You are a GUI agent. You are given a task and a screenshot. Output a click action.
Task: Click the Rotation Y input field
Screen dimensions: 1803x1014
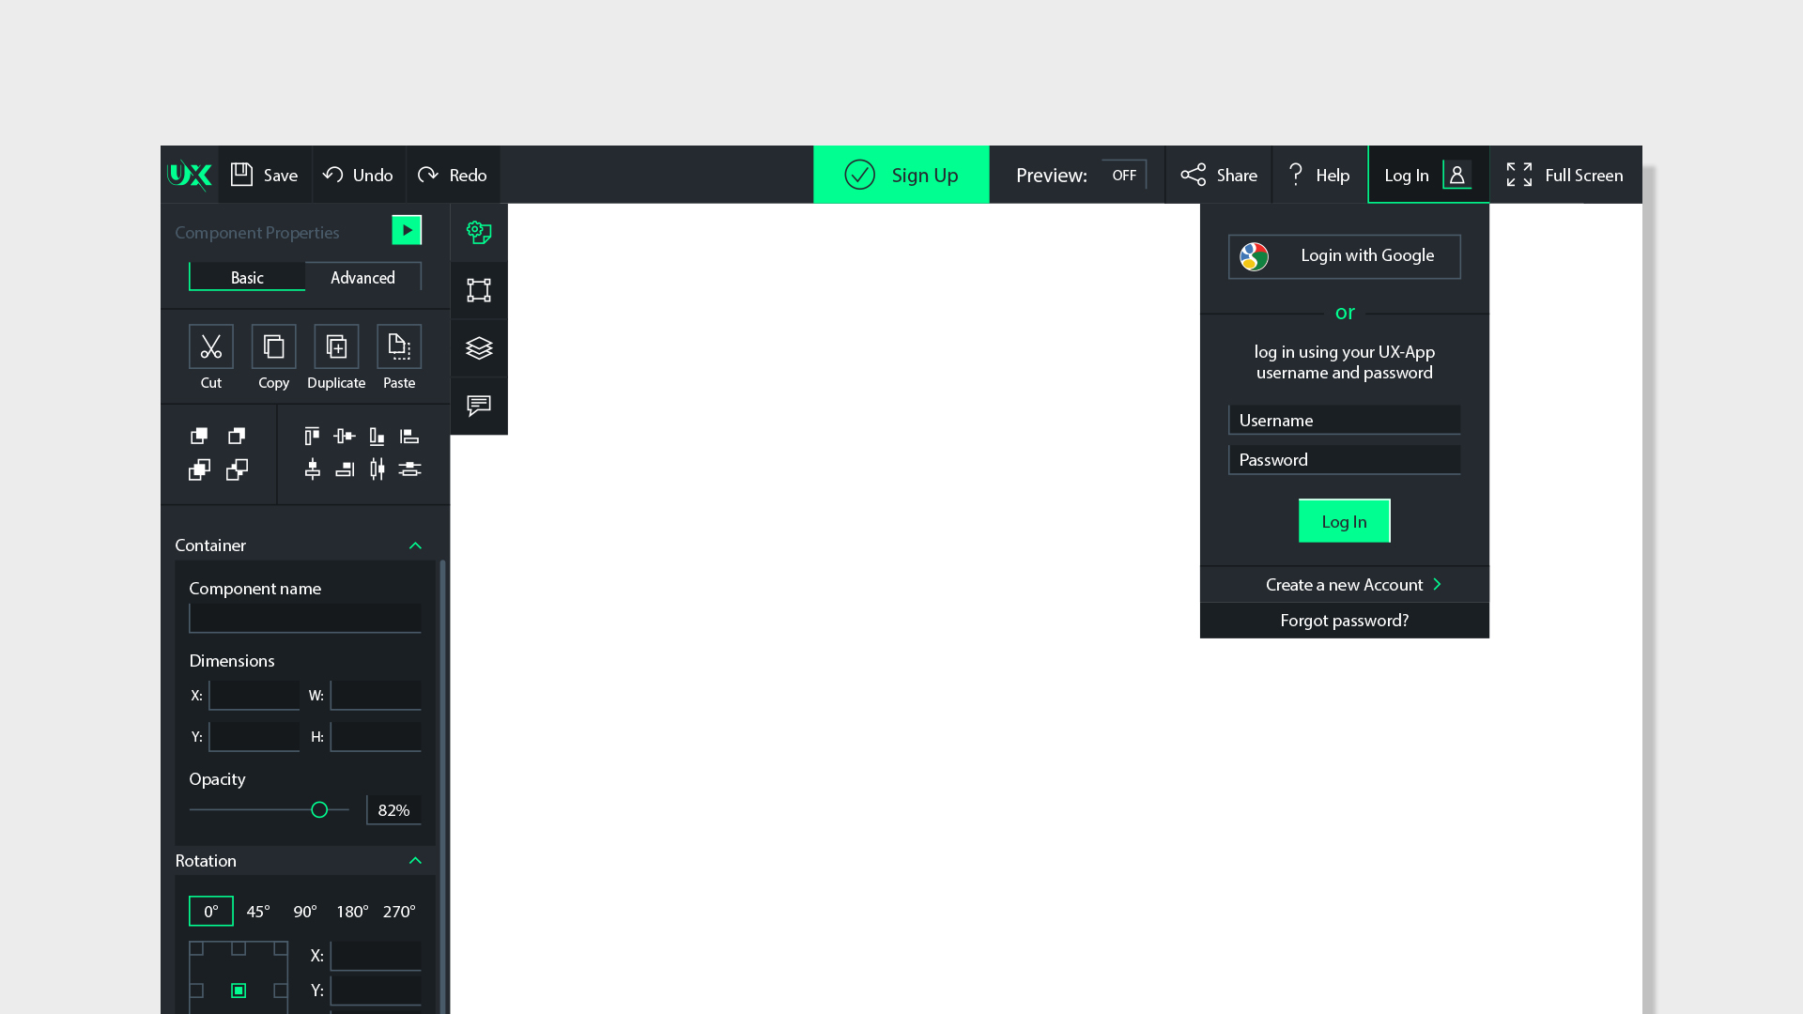(376, 991)
